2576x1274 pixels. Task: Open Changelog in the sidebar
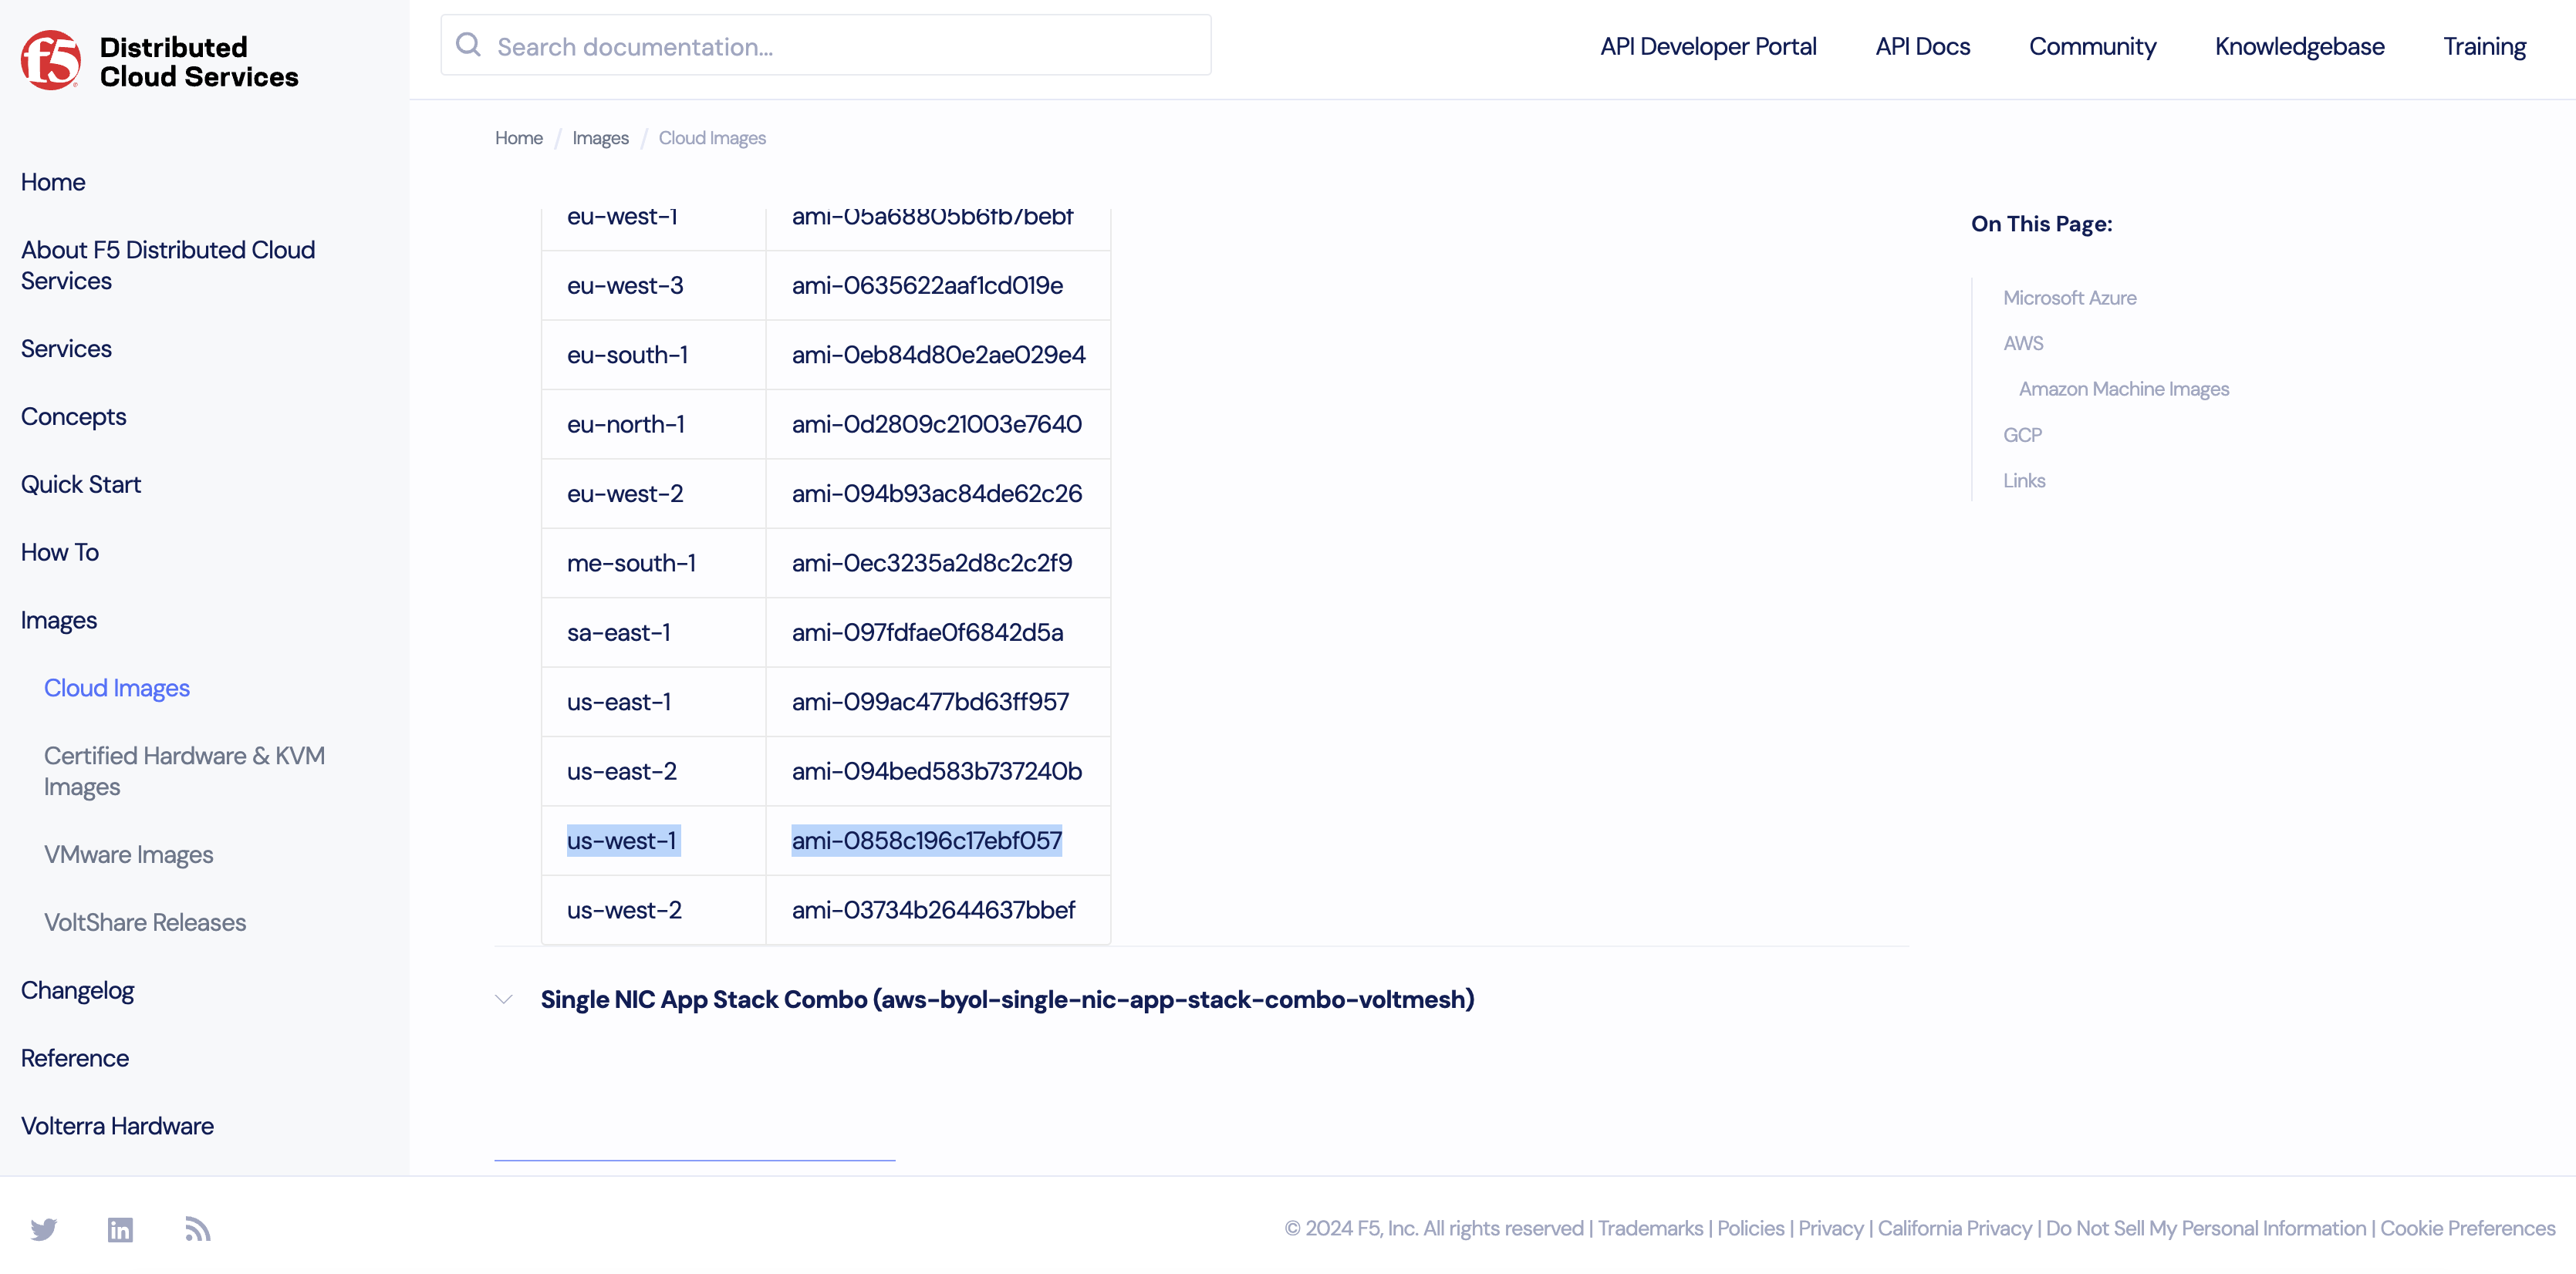pos(77,991)
